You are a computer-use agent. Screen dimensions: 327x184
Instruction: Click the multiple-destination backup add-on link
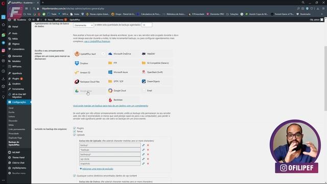click(x=110, y=106)
